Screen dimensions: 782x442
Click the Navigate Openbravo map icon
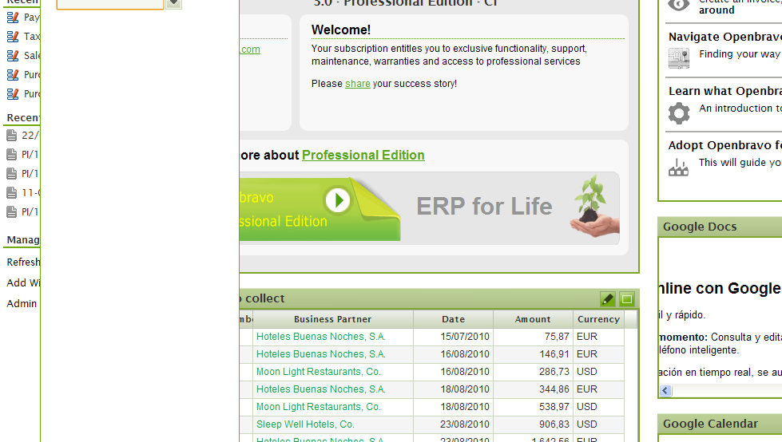point(679,57)
